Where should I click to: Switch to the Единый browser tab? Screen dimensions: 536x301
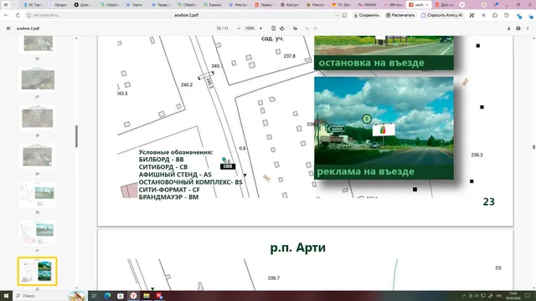coord(212,5)
